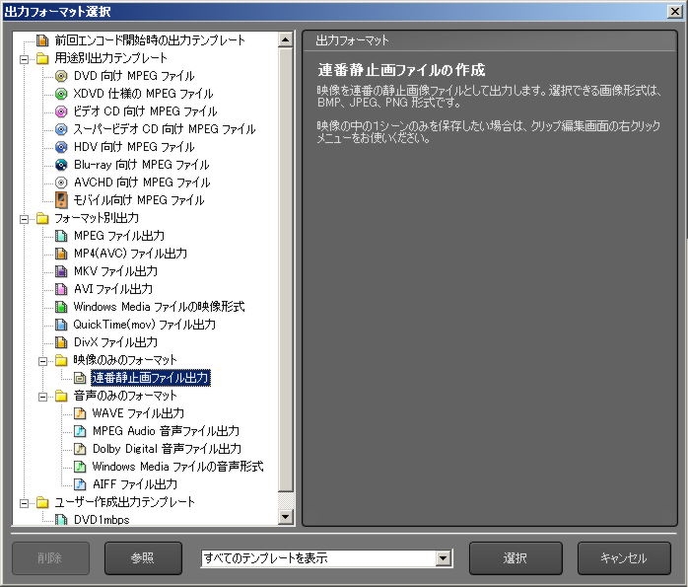Image resolution: width=688 pixels, height=587 pixels.
Task: Click the AVI ファイル出力 file icon
Action: [x=61, y=289]
